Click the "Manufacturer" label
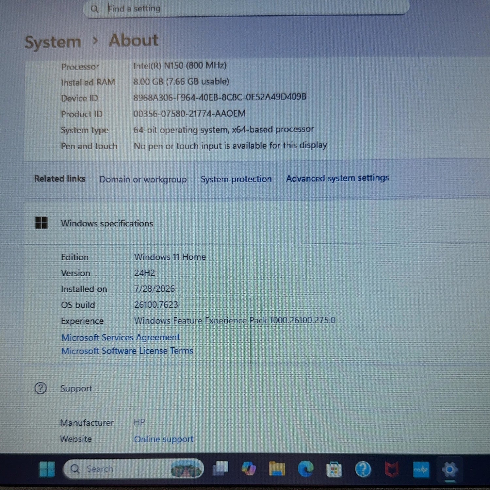 pyautogui.click(x=87, y=423)
